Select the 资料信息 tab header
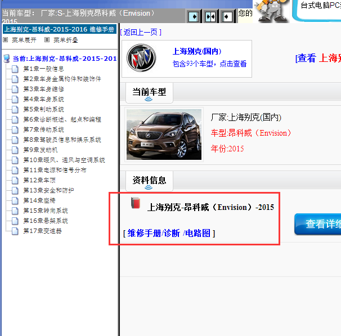Screen dimensions: 341x336 pyautogui.click(x=149, y=181)
